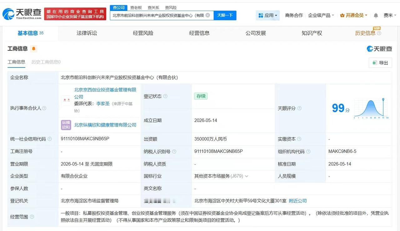Select the 工商信息 sub-tab
Screen dimensions: 400x231
(16, 62)
